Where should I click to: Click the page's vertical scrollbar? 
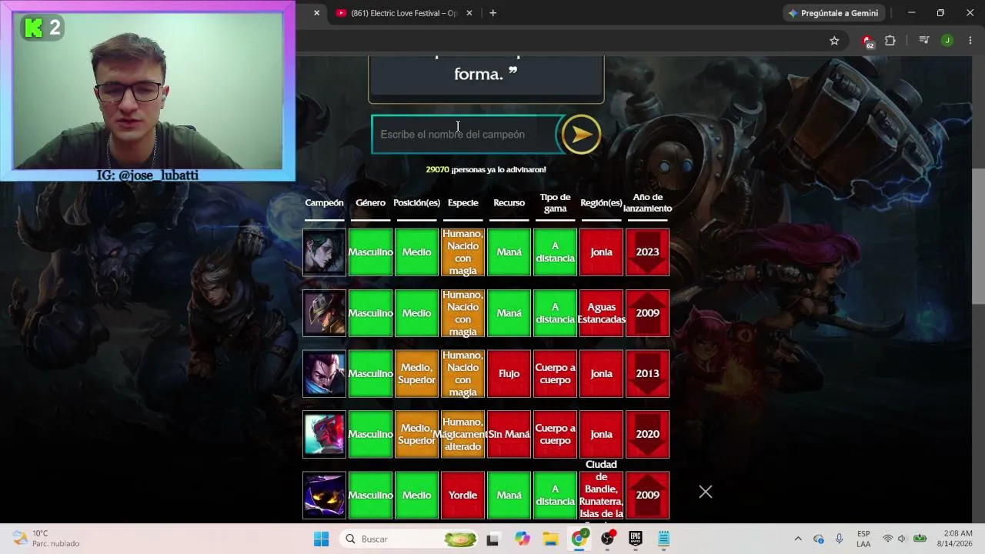coord(978,235)
